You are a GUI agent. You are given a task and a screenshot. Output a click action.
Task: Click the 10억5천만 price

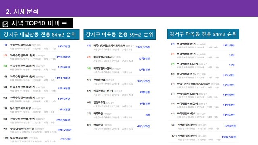(x=64, y=99)
